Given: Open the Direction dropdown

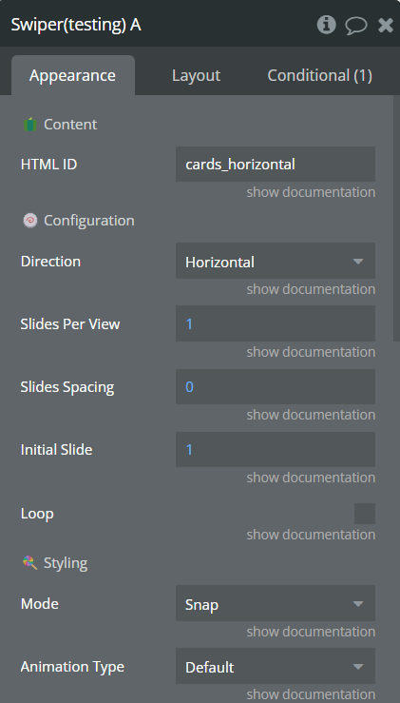Looking at the screenshot, I should [x=276, y=261].
